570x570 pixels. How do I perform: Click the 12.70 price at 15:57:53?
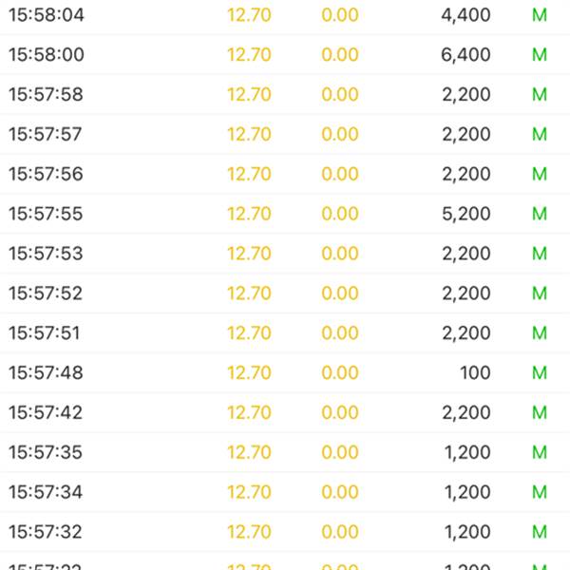249,254
